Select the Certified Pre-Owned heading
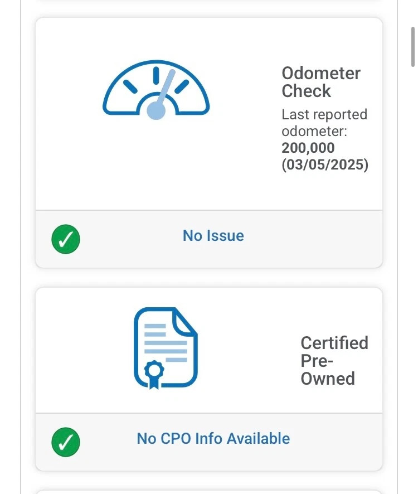The height and width of the screenshot is (494, 418). tap(334, 360)
